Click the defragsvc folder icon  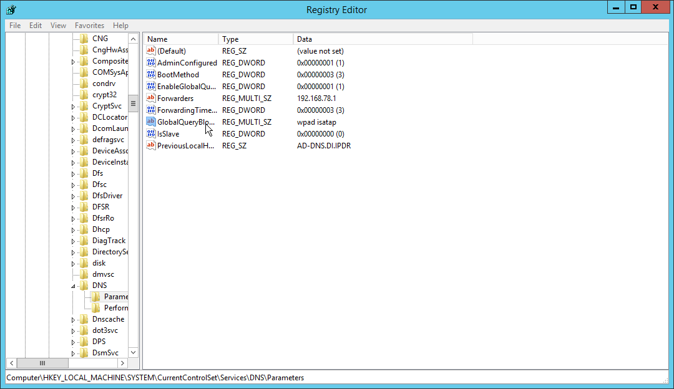pos(84,140)
